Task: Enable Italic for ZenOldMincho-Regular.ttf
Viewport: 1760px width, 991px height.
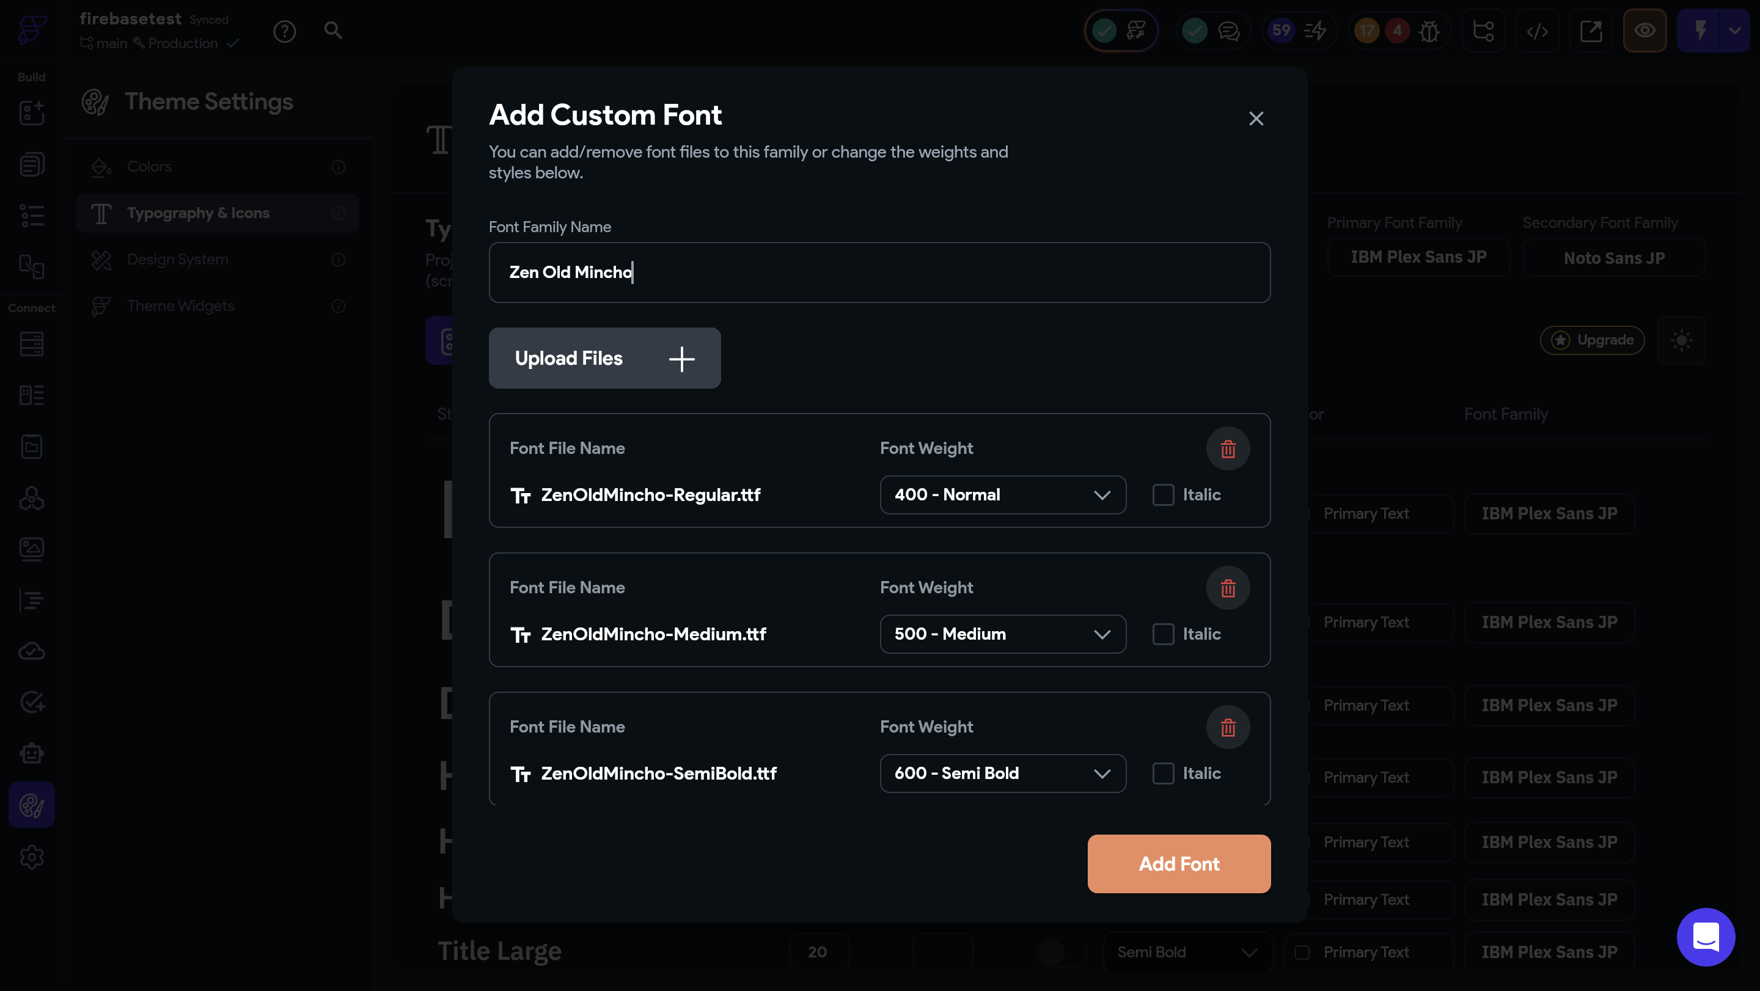Action: pos(1163,494)
